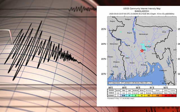Click the 'Khulna' city label
Image resolution: width=180 pixels, height=112 pixels.
(132, 63)
